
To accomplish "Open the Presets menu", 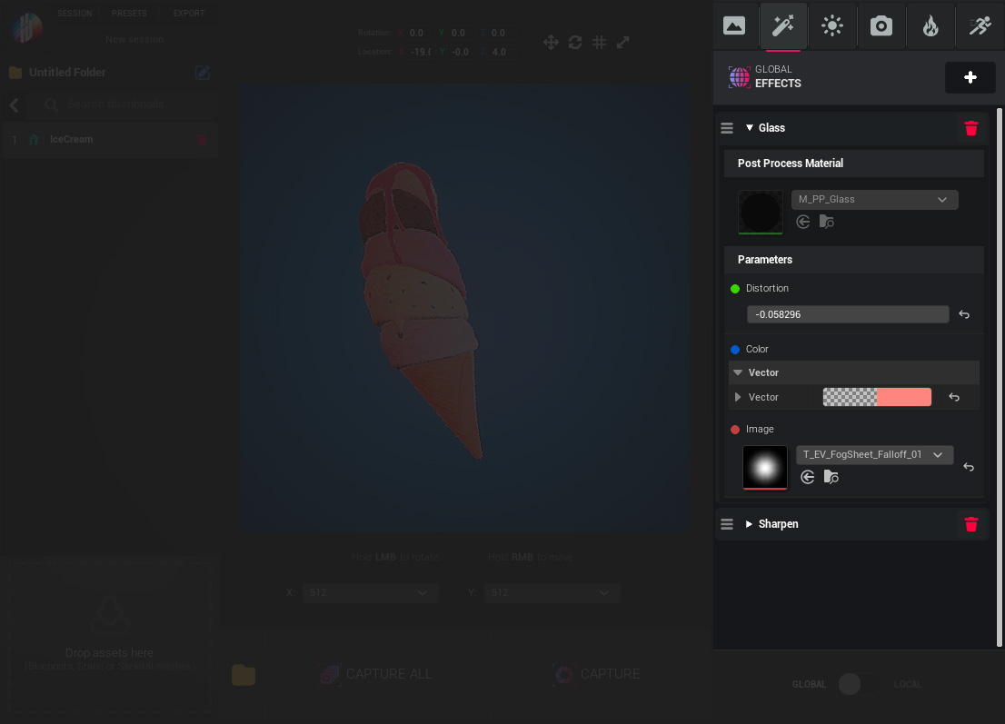I will click(129, 14).
